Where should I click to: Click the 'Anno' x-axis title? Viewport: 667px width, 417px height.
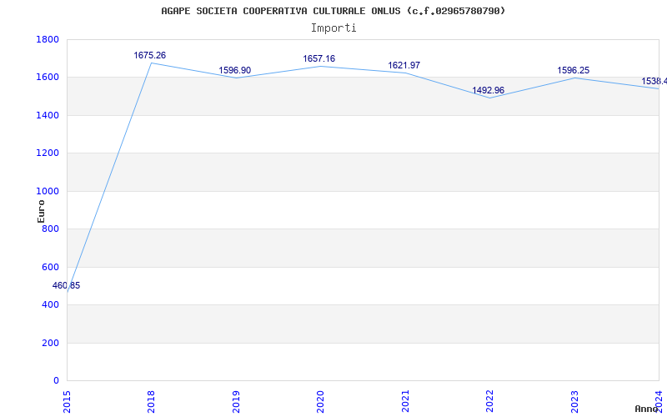pos(647,409)
